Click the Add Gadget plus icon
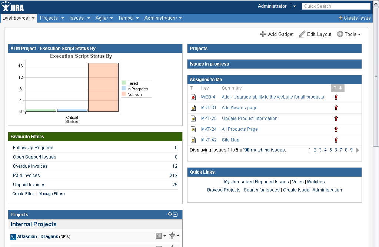379x247 pixels. pyautogui.click(x=263, y=34)
